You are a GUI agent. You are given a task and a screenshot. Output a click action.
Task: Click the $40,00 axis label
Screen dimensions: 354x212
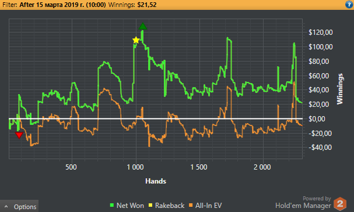pyautogui.click(x=318, y=90)
